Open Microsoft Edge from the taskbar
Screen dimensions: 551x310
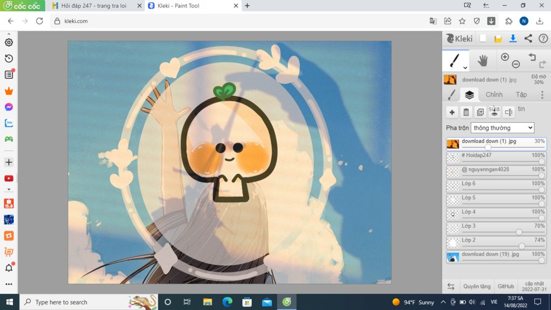[x=228, y=302]
